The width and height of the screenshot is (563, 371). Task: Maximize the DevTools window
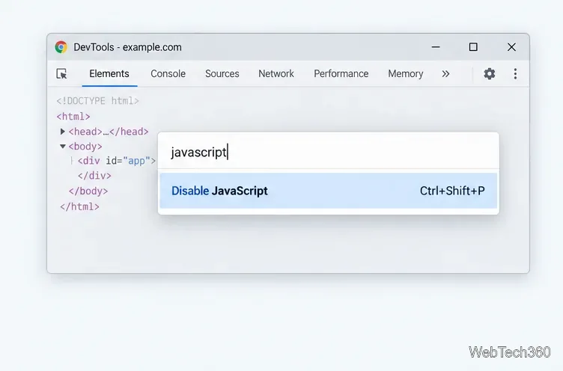pos(473,47)
